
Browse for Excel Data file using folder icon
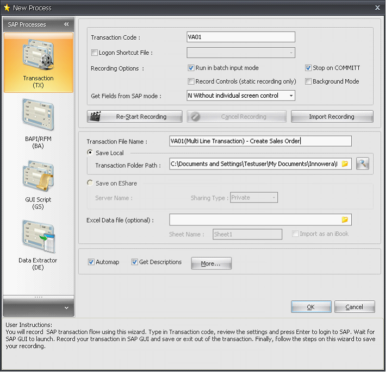(345, 220)
